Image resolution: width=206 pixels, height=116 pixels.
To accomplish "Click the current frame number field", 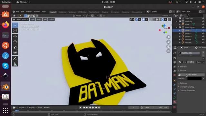I will tap(134, 108).
